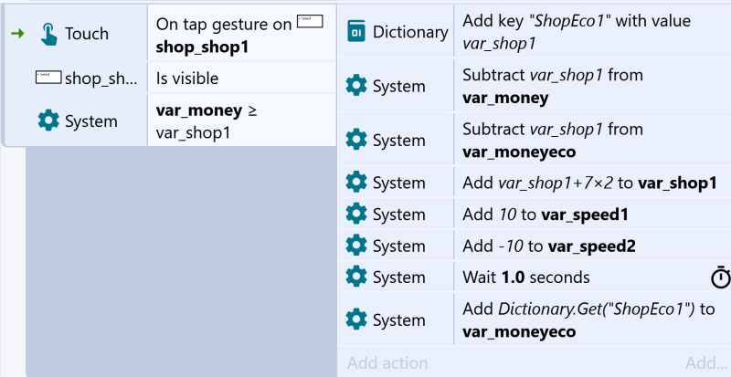Click gear icon beside Add 10 to var_speed1
Viewport: 731px width, 377px height.
point(356,214)
